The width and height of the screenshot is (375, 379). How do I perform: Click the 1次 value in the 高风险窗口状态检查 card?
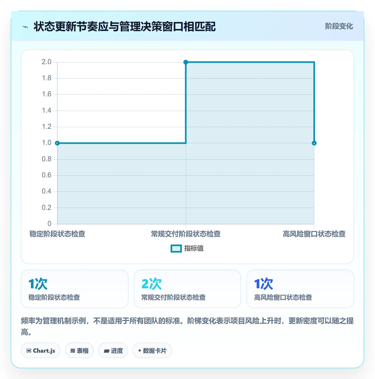[264, 284]
